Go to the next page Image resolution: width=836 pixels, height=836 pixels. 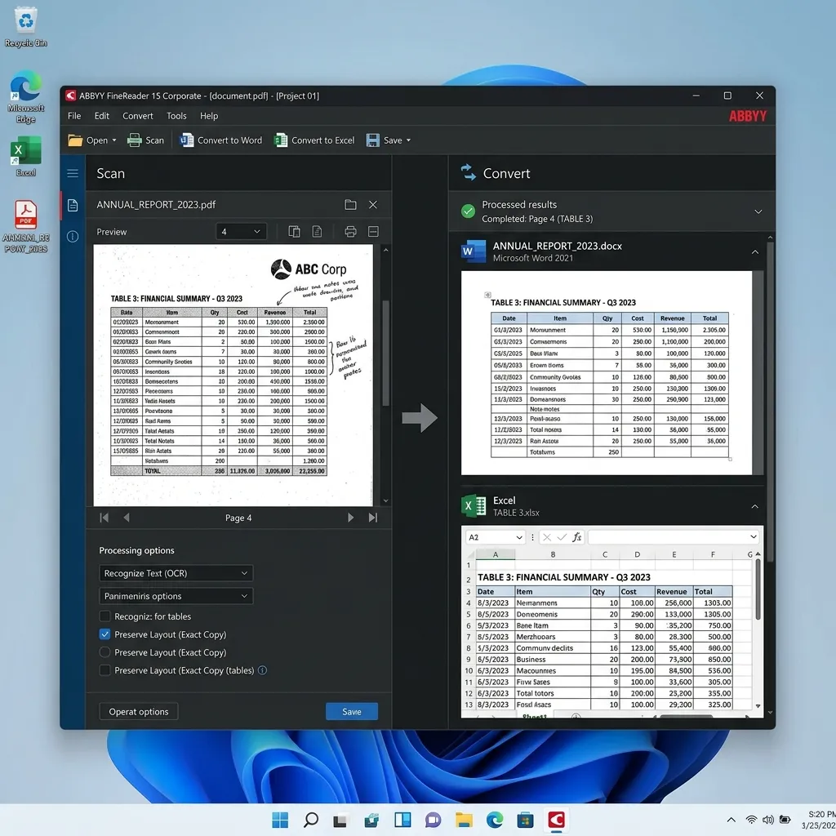point(350,518)
